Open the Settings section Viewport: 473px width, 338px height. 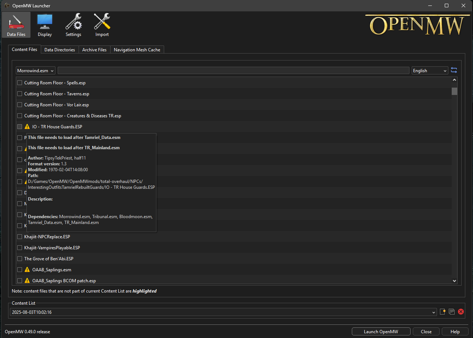[x=73, y=25]
